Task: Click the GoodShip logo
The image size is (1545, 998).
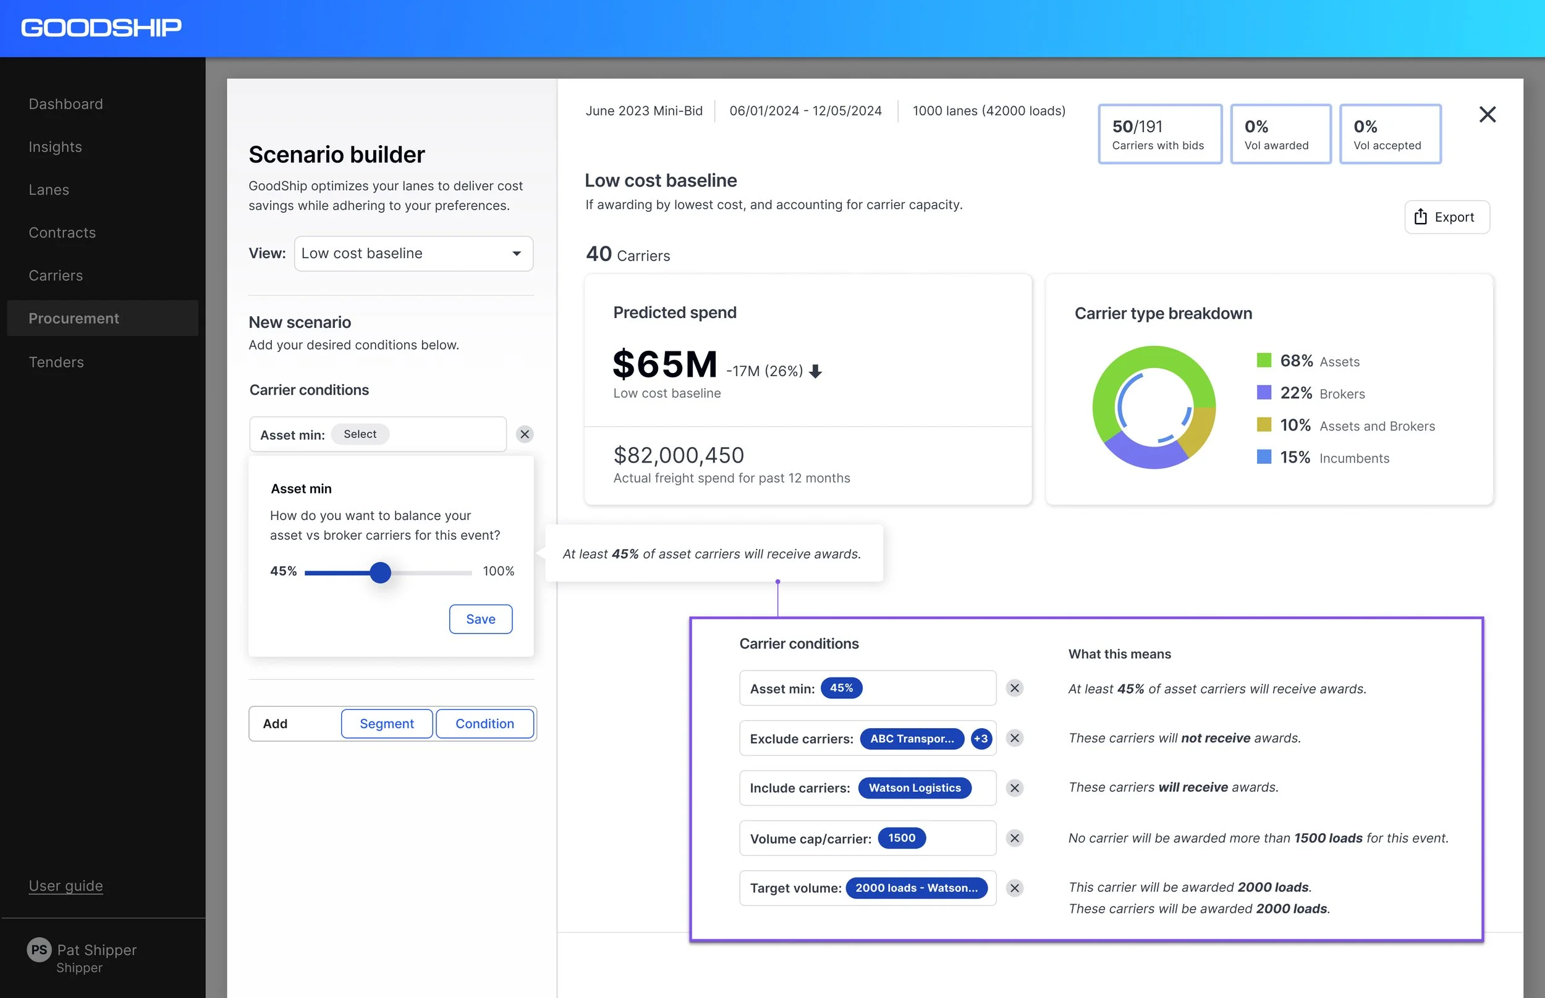Action: tap(101, 28)
